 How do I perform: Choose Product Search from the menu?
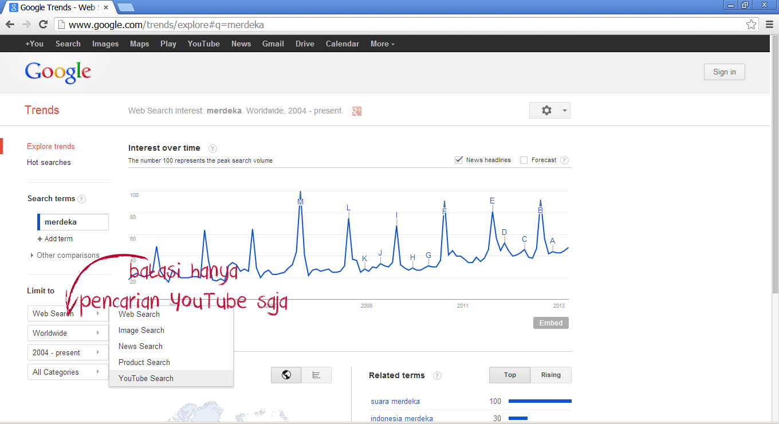click(x=171, y=362)
